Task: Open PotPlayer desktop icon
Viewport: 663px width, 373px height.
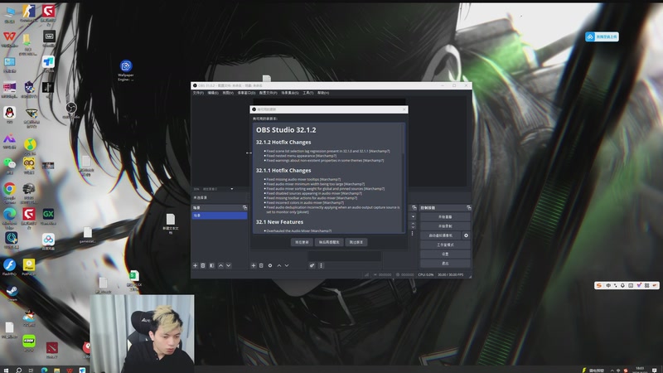Action: 29,267
